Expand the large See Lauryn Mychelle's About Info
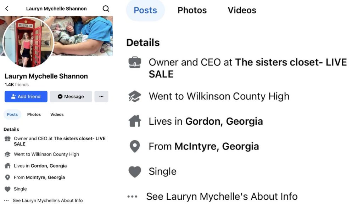The width and height of the screenshot is (363, 204). pyautogui.click(x=222, y=196)
